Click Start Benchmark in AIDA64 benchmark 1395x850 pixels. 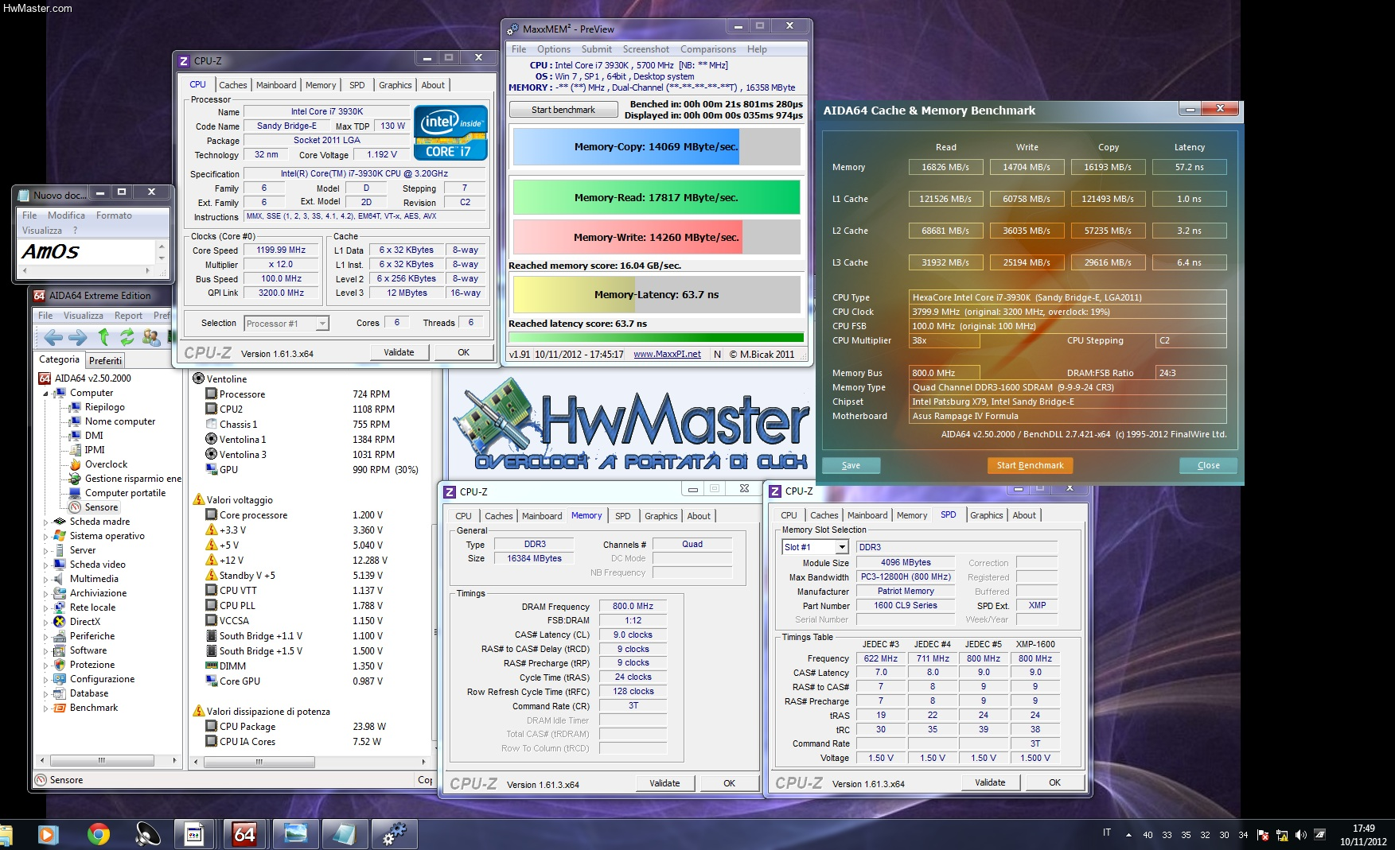tap(1030, 465)
